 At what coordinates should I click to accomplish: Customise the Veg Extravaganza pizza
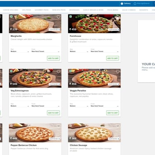(x=55, y=84)
